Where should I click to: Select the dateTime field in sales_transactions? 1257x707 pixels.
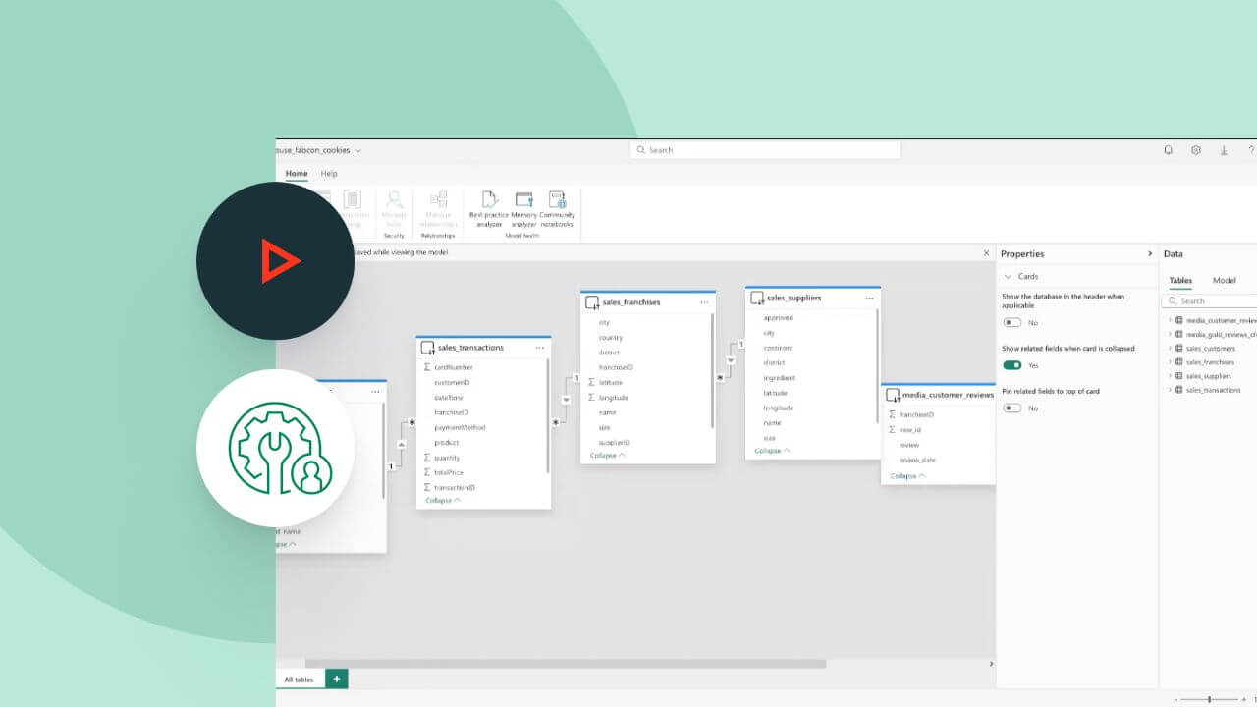pyautogui.click(x=449, y=398)
